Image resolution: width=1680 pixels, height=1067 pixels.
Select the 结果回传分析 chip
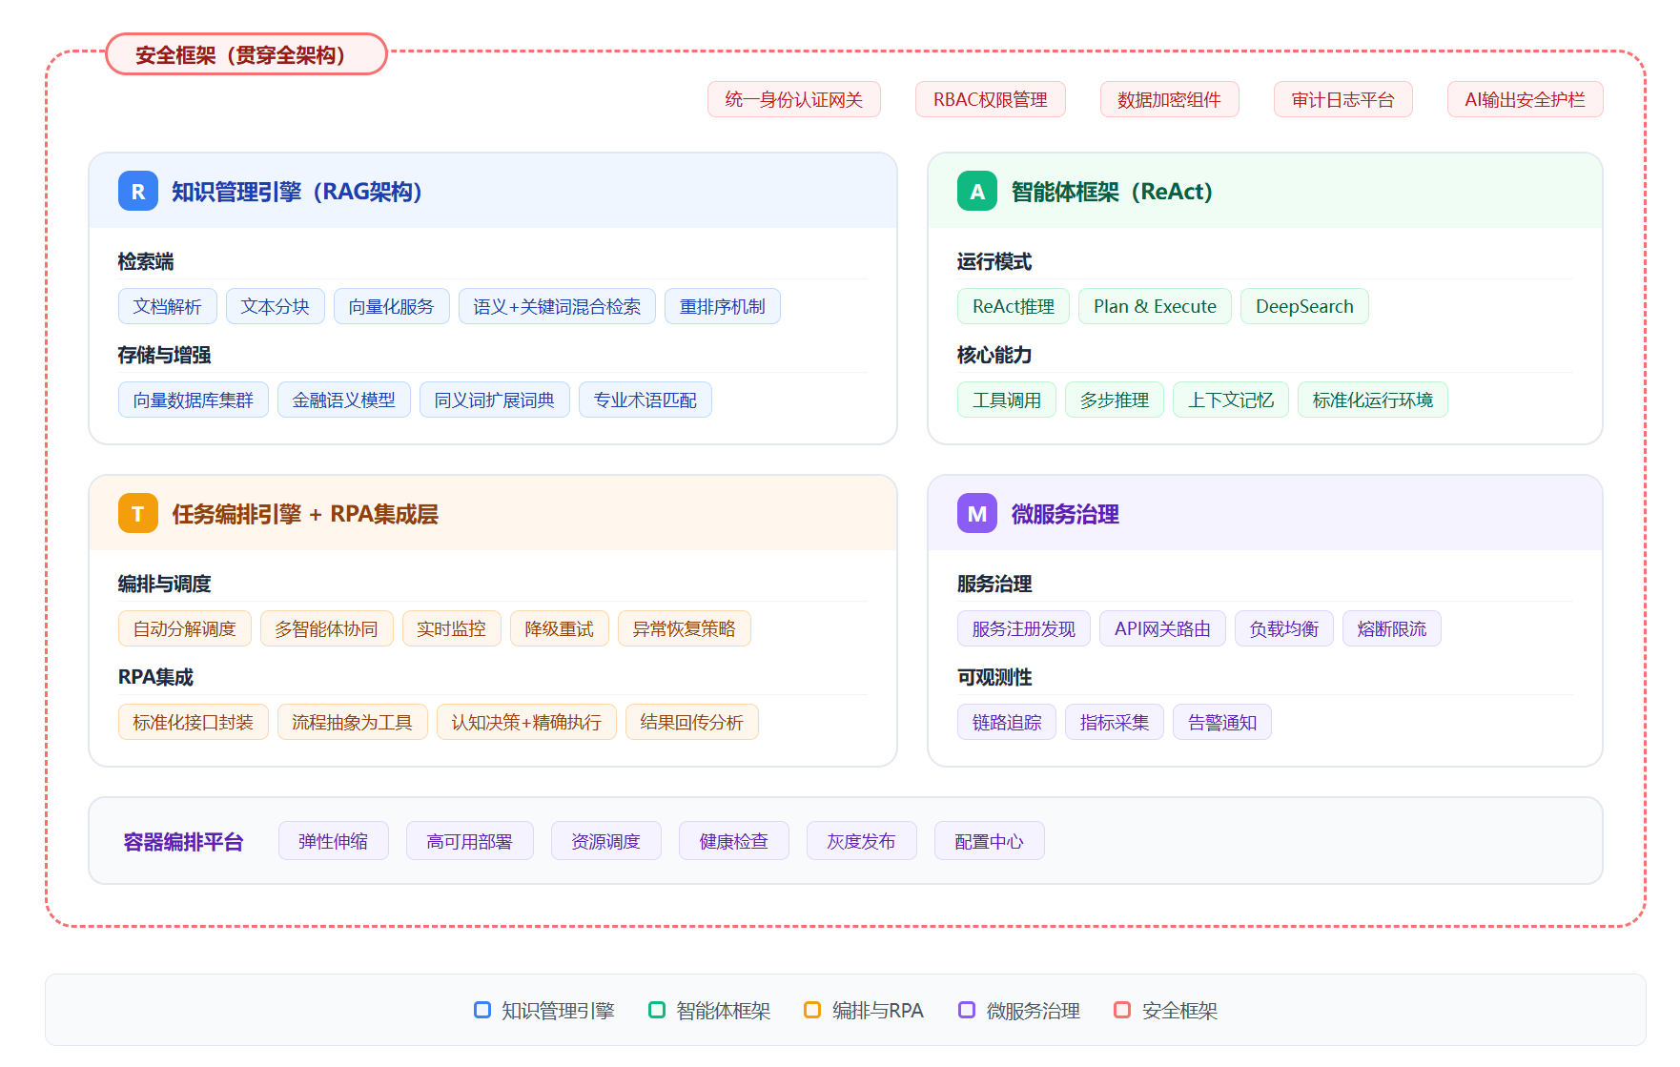[692, 722]
